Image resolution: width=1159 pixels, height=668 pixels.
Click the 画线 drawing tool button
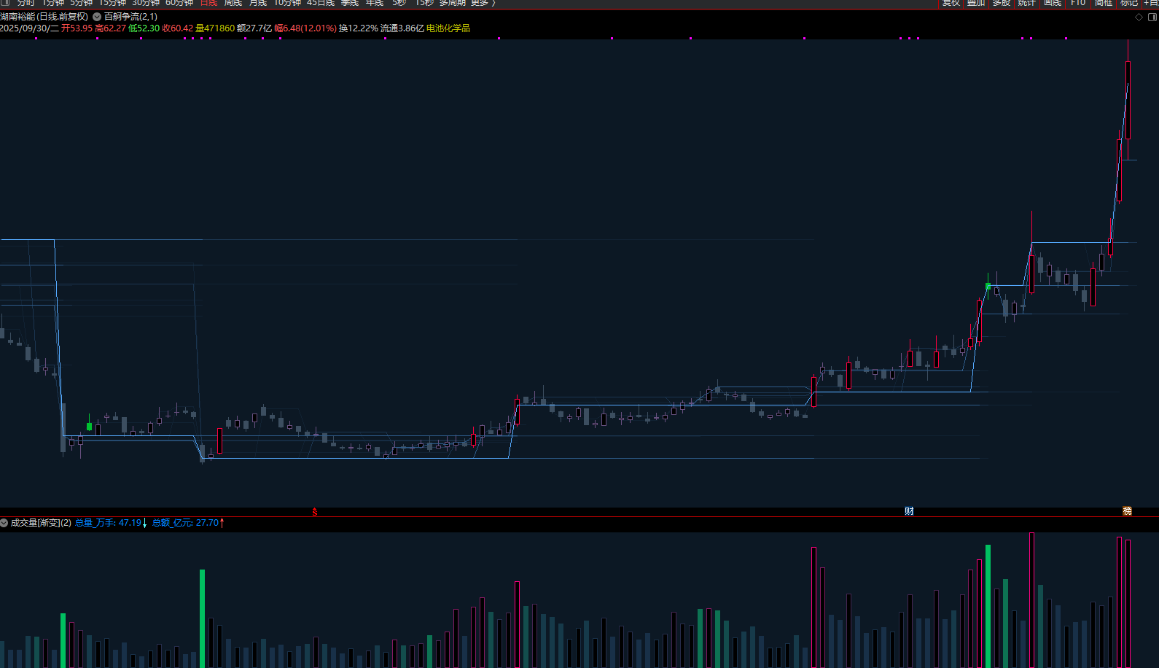[x=1053, y=3]
